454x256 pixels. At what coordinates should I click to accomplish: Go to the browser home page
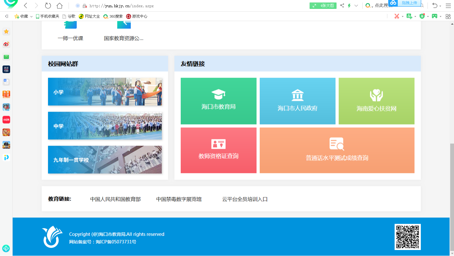(59, 6)
